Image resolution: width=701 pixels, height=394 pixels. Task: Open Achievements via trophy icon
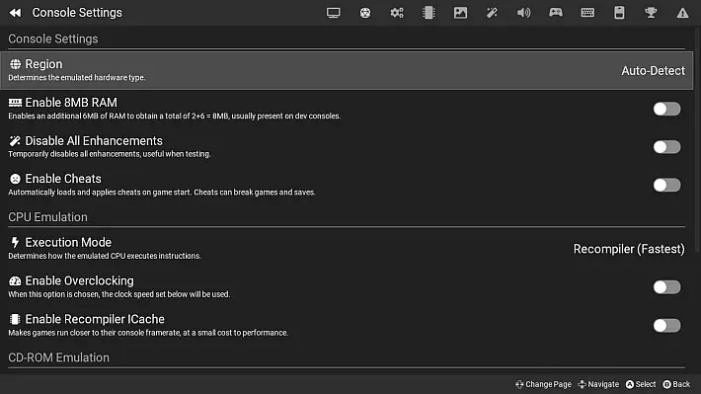pos(651,13)
